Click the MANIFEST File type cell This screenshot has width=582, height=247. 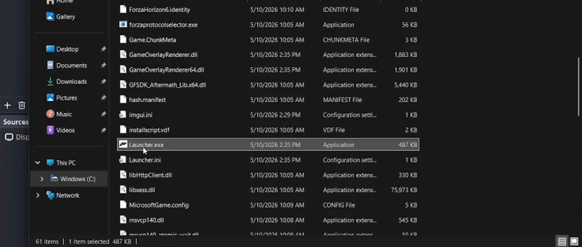pyautogui.click(x=342, y=100)
